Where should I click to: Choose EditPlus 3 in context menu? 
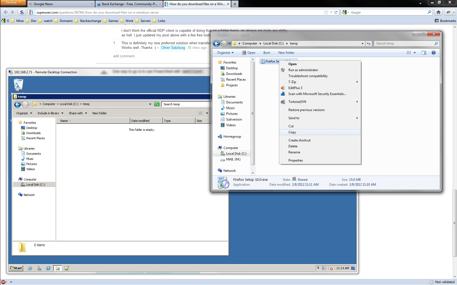click(320, 88)
